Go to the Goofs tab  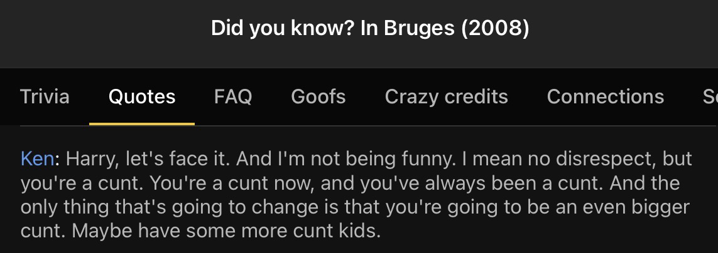click(x=318, y=96)
